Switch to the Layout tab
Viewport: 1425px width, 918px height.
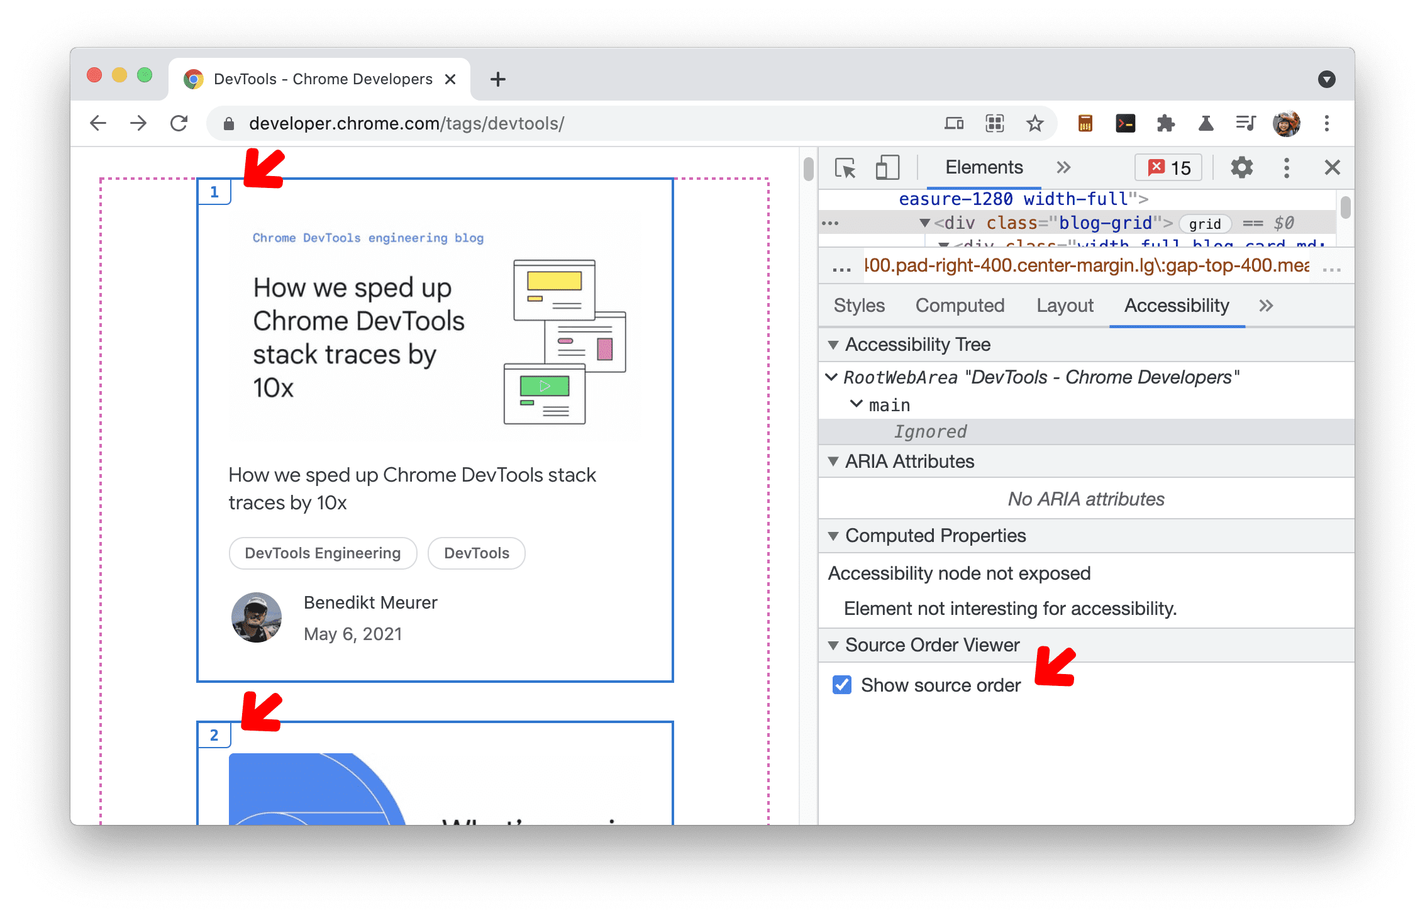click(1063, 306)
